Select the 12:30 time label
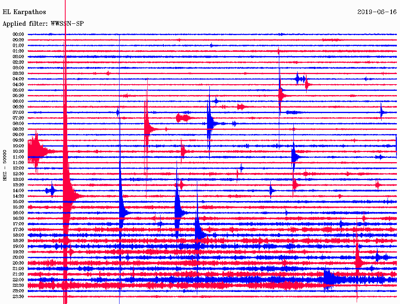This screenshot has width=400, height=304. point(18,174)
